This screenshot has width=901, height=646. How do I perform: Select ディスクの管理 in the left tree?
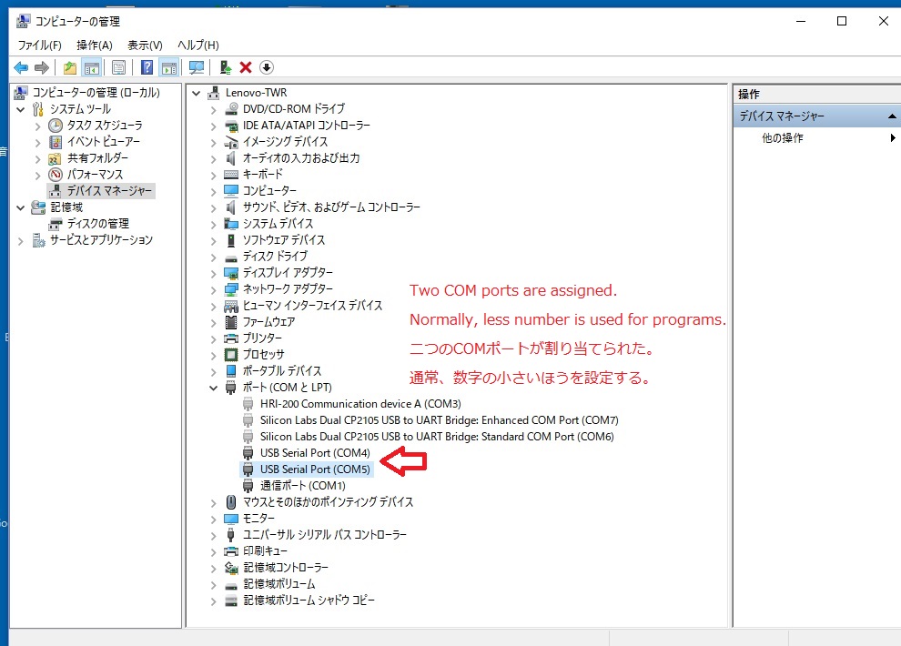pos(97,224)
